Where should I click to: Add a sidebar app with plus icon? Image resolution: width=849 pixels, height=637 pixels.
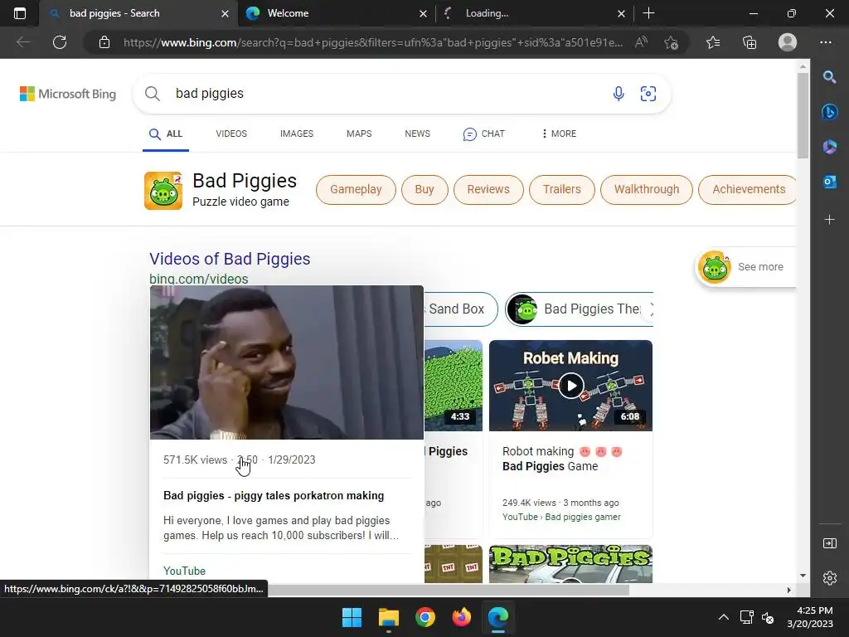point(829,219)
